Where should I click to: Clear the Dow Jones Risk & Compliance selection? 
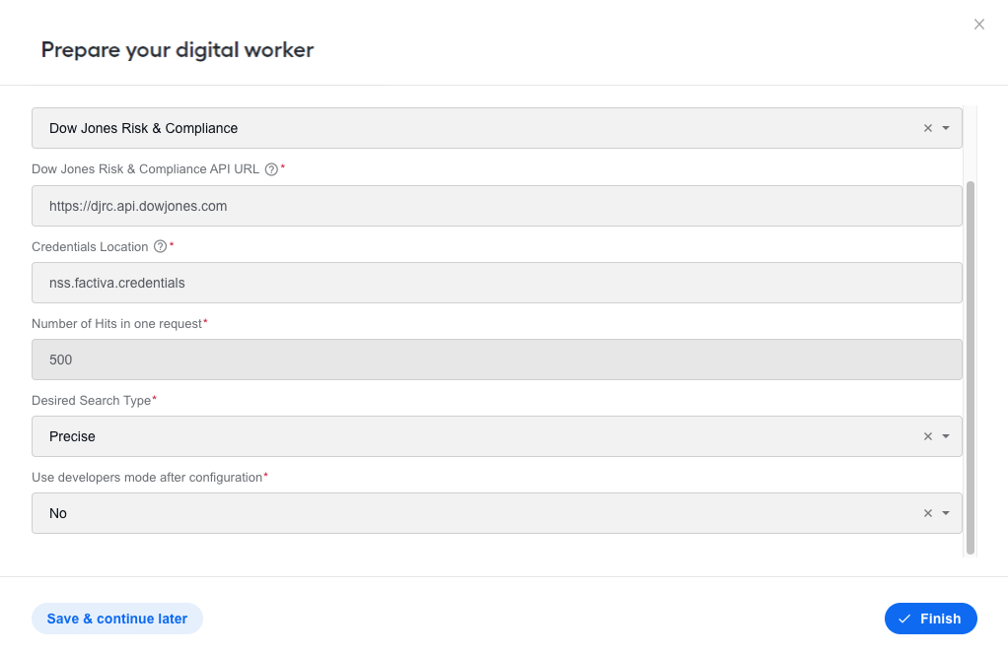928,128
